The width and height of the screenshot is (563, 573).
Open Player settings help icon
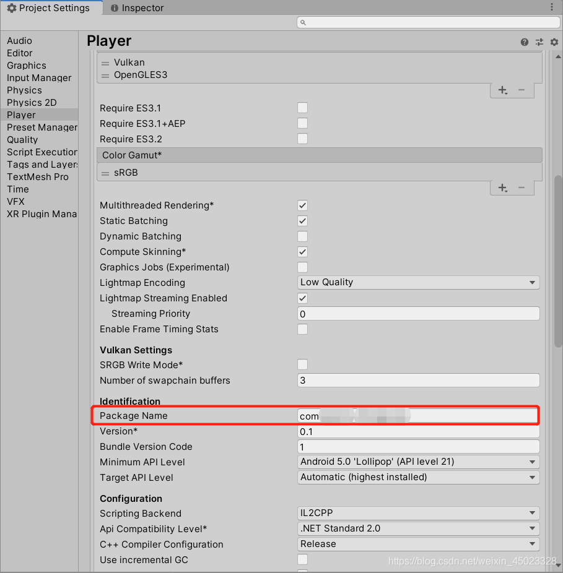524,42
